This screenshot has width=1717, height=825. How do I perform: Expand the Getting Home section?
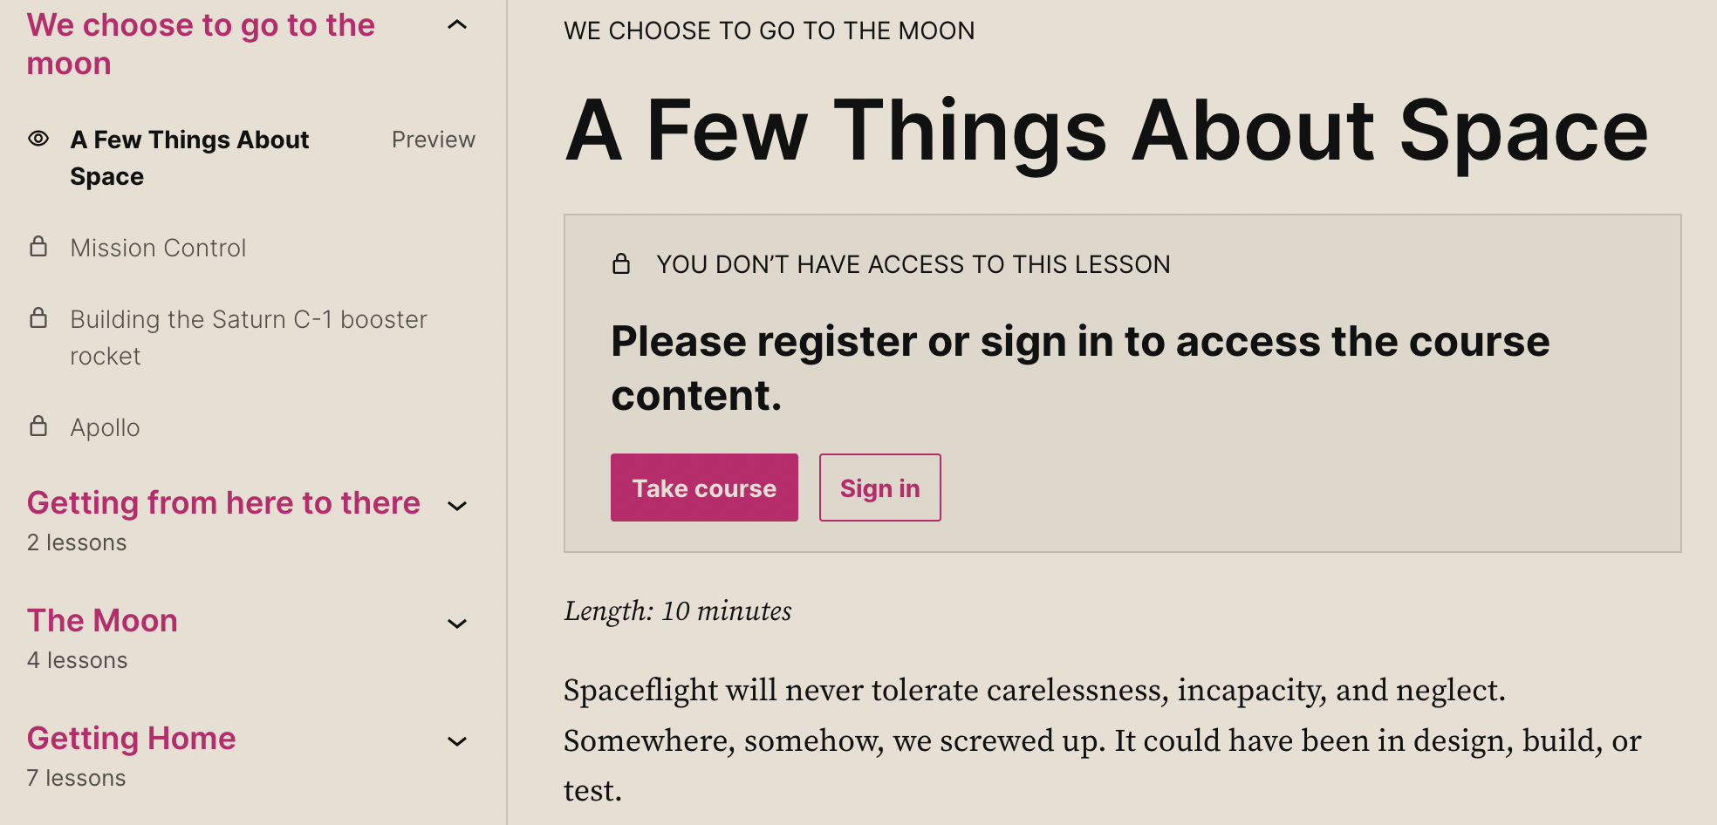pyautogui.click(x=457, y=740)
